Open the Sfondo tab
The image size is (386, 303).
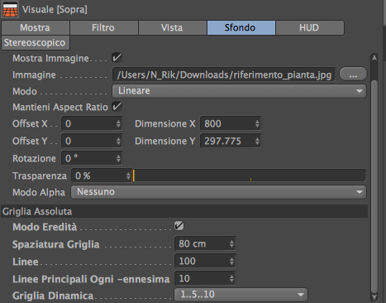point(241,27)
